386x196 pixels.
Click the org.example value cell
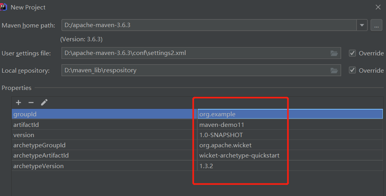(290, 114)
